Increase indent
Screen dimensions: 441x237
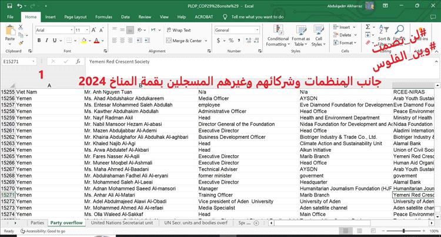pos(148,41)
